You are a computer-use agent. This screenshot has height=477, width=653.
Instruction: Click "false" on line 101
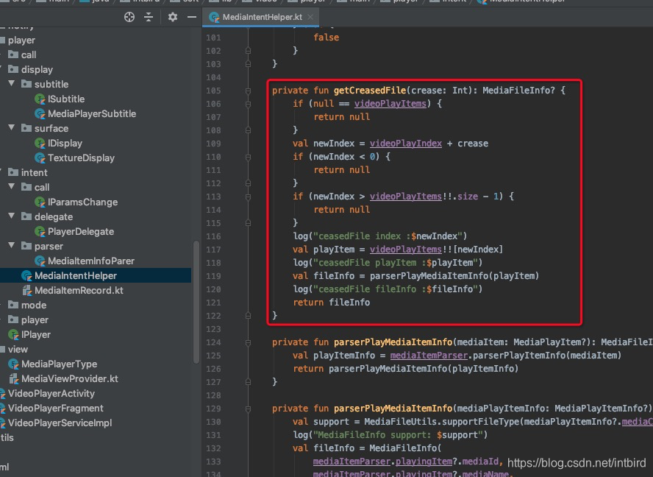click(x=326, y=38)
